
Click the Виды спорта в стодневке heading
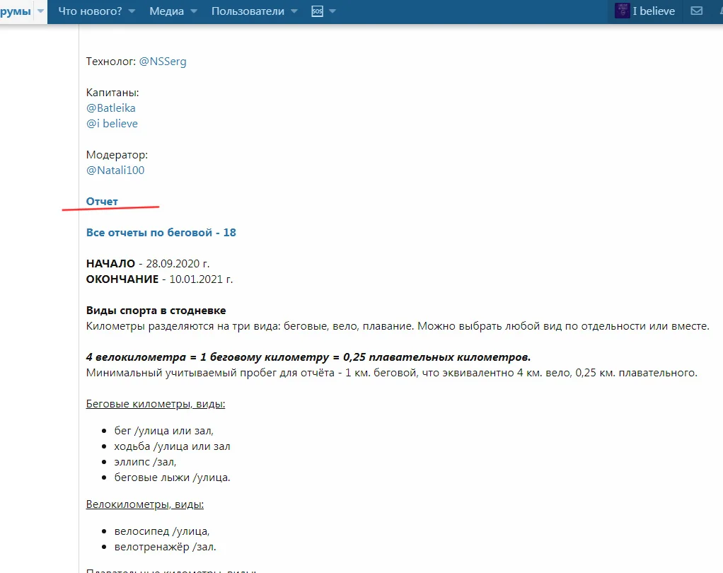[156, 311]
